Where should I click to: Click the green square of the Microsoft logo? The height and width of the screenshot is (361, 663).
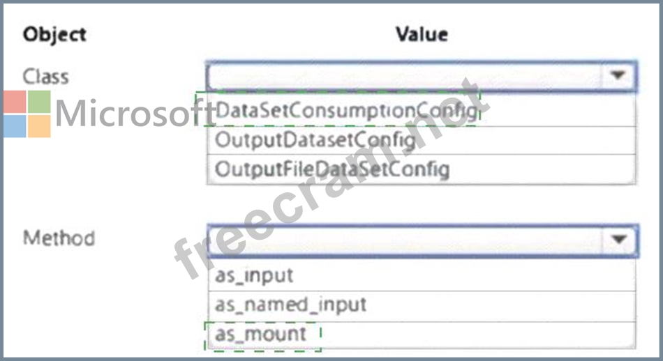(39, 102)
